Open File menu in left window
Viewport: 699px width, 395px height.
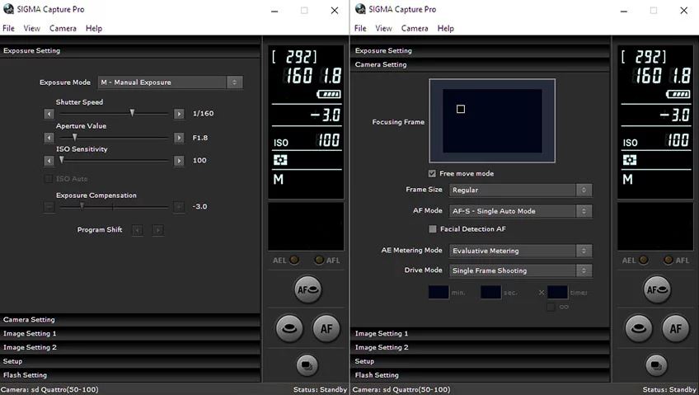coord(8,28)
